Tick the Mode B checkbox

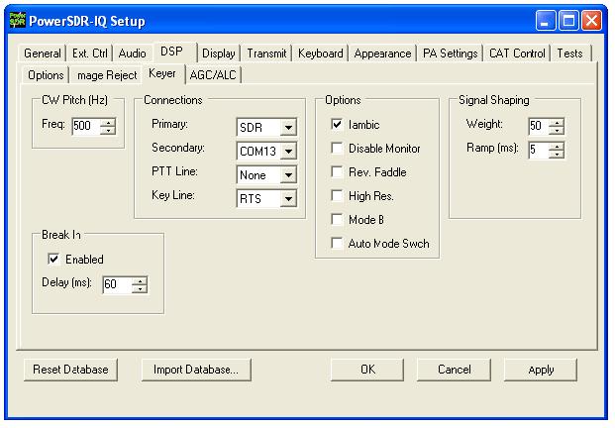(x=337, y=220)
